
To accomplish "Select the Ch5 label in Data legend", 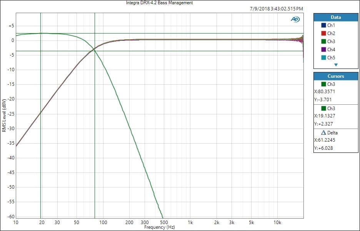I will click(x=331, y=58).
